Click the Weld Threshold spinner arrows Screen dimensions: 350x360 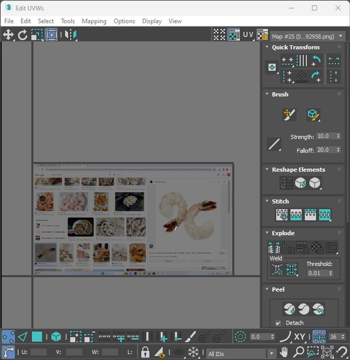click(x=330, y=273)
